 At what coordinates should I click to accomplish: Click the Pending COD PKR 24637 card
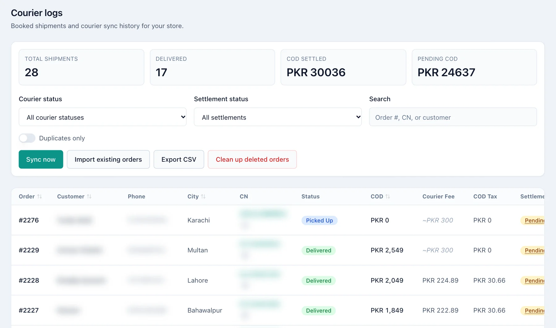pyautogui.click(x=474, y=67)
